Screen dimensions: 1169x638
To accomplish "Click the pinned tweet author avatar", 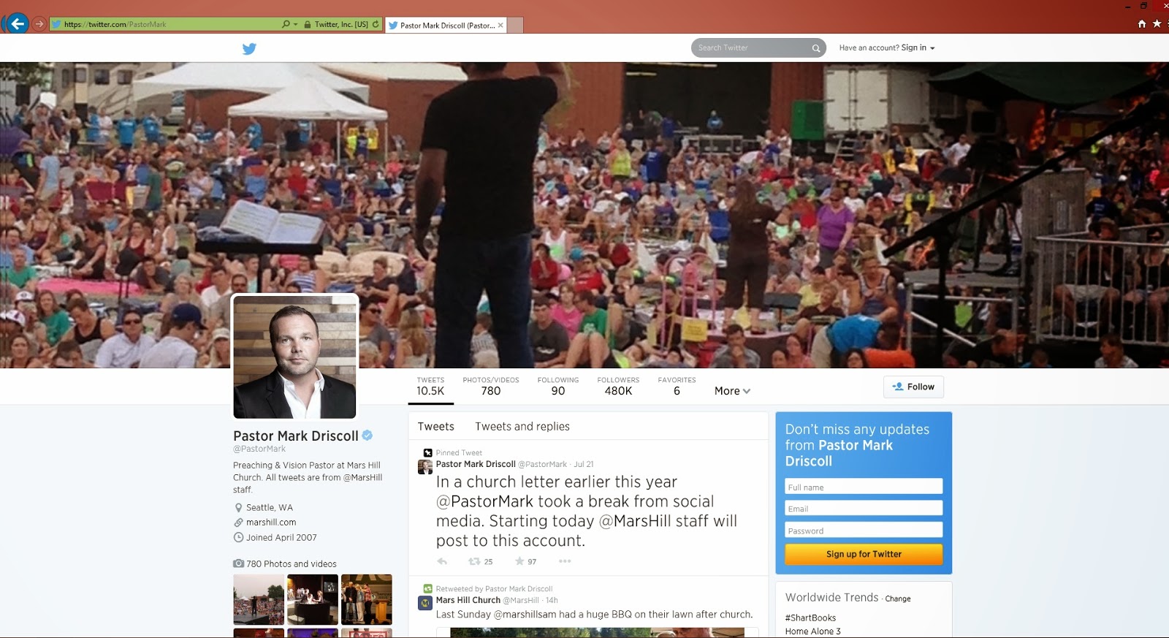I will [x=424, y=467].
